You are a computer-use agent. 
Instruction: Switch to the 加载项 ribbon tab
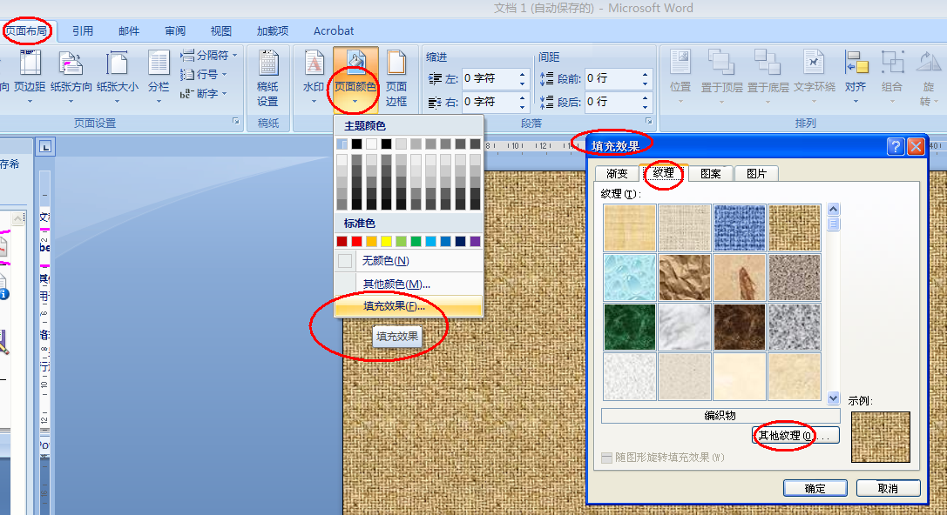point(273,30)
